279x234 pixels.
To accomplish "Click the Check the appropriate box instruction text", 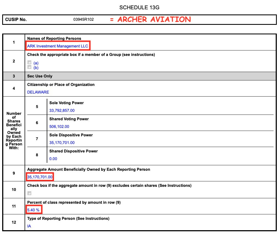I will pyautogui.click(x=91, y=55).
